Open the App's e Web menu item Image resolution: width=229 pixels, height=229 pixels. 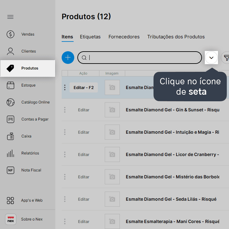coord(28,200)
